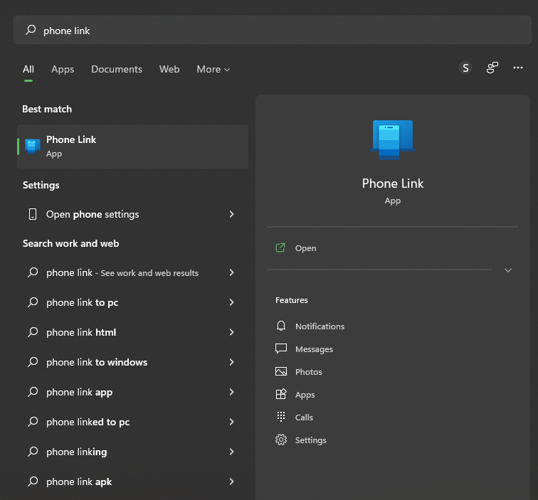
Task: Expand arrow for phone link app
Action: (231, 392)
